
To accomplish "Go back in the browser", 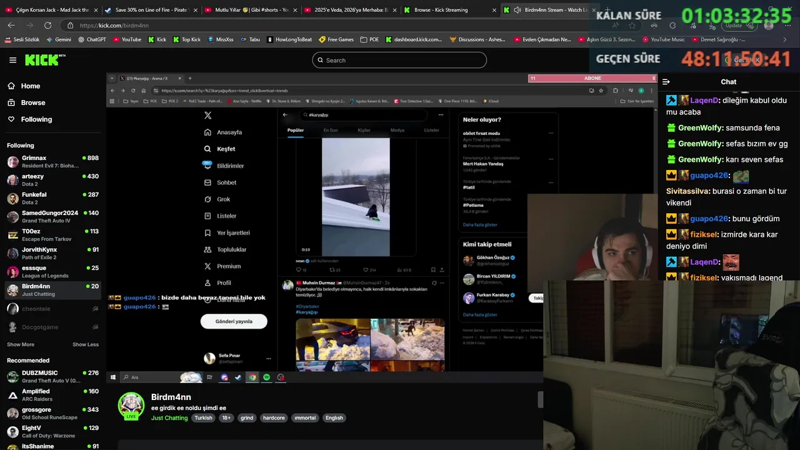I will click(x=11, y=26).
